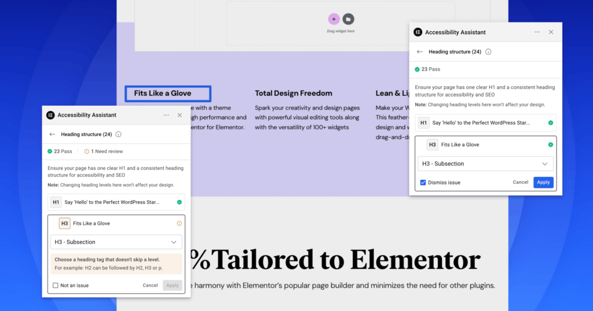The width and height of the screenshot is (593, 311).
Task: Open H3 - Subsection dropdown in left panel
Action: [x=116, y=242]
